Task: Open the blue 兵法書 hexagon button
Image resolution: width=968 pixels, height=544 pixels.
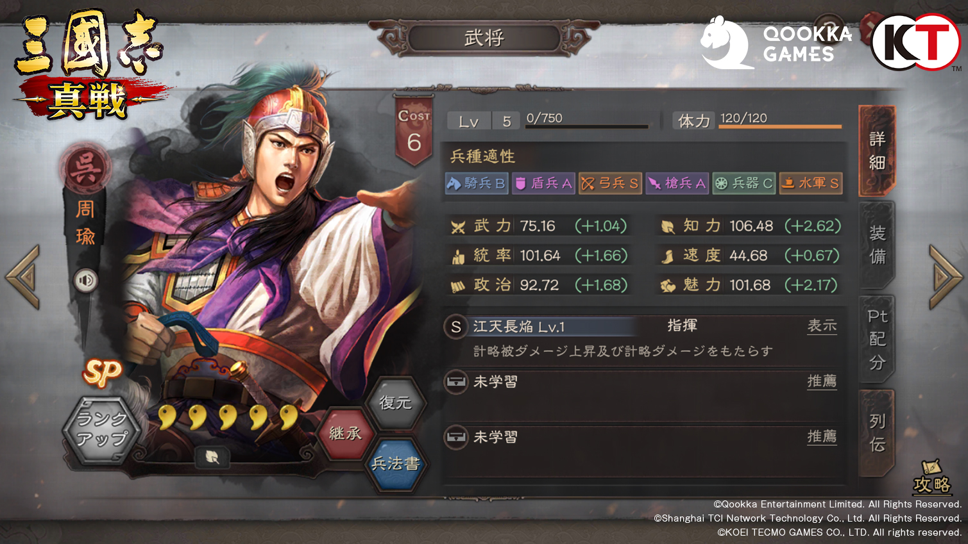Action: [396, 464]
